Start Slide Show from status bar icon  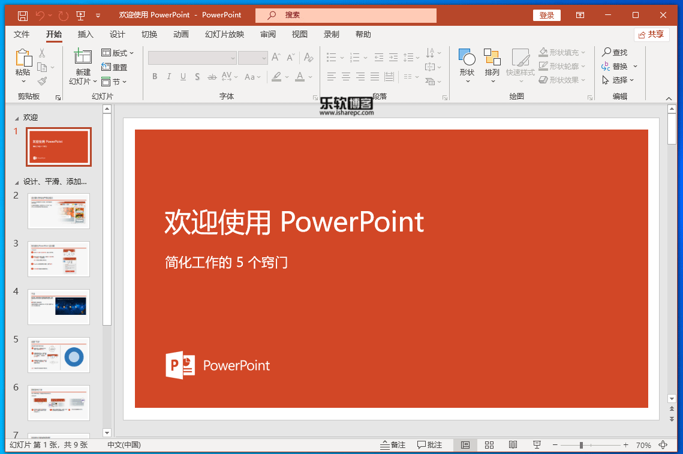[537, 445]
